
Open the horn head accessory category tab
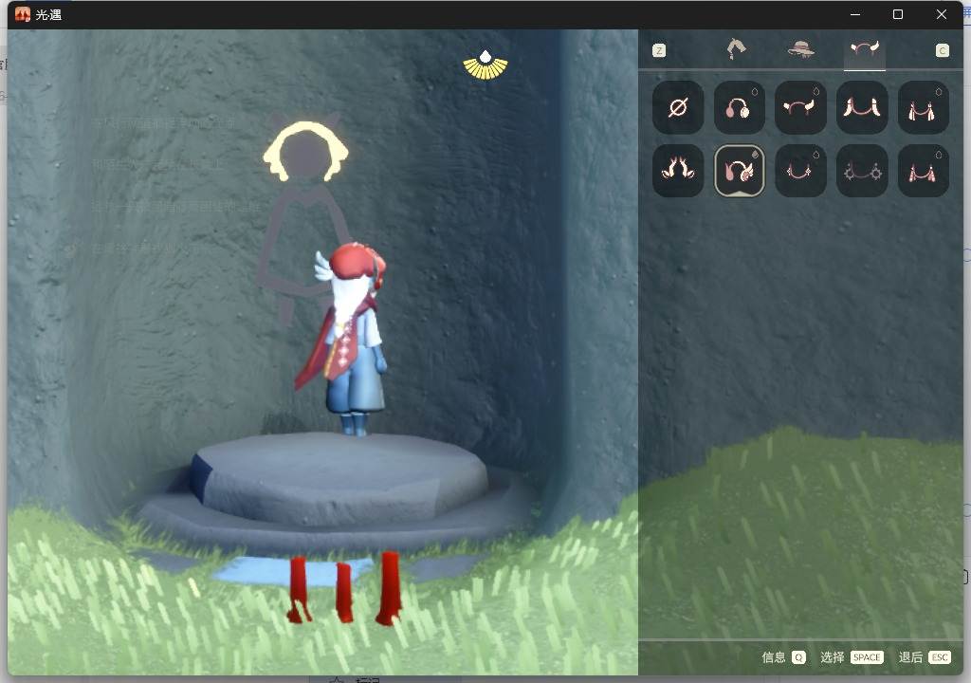point(865,49)
